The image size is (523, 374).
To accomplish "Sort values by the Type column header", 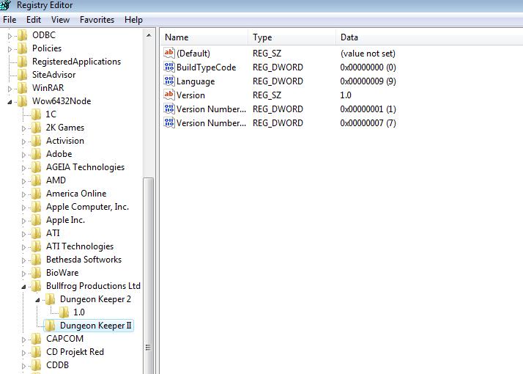I will (292, 37).
